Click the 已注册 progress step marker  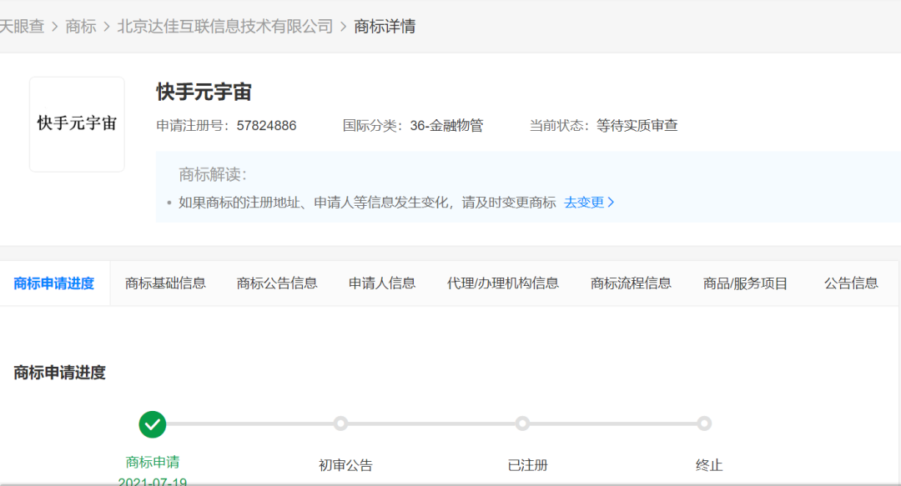coord(522,424)
